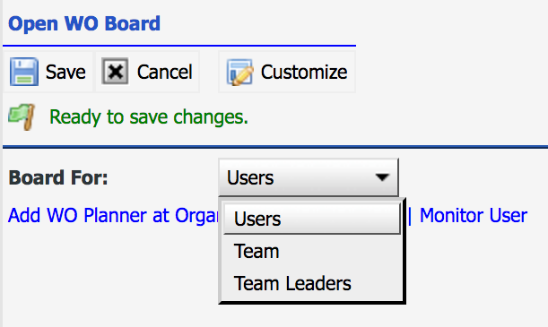The image size is (548, 327).
Task: Follow the Monitor User link
Action: [474, 215]
